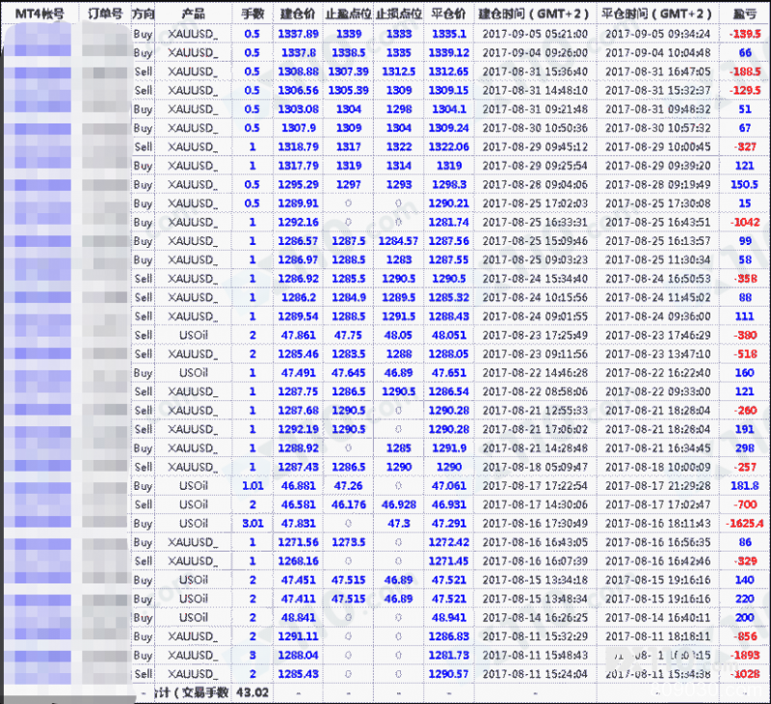Click open price 1268.16

coord(298,561)
